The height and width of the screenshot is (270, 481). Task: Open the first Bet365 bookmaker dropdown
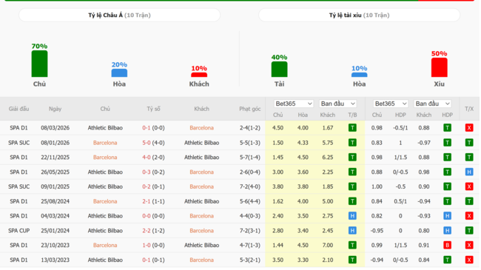[294, 104]
